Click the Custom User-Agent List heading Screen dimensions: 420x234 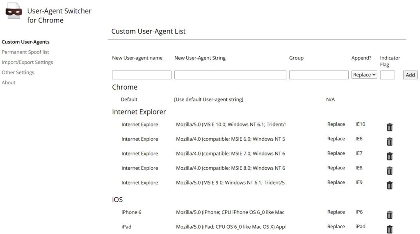point(148,31)
